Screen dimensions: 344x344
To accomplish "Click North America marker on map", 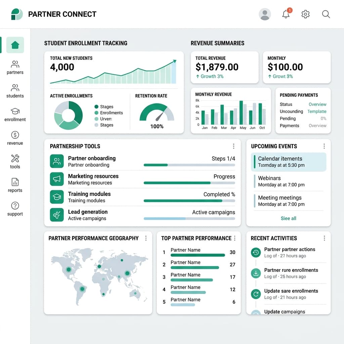I will 69,269.
